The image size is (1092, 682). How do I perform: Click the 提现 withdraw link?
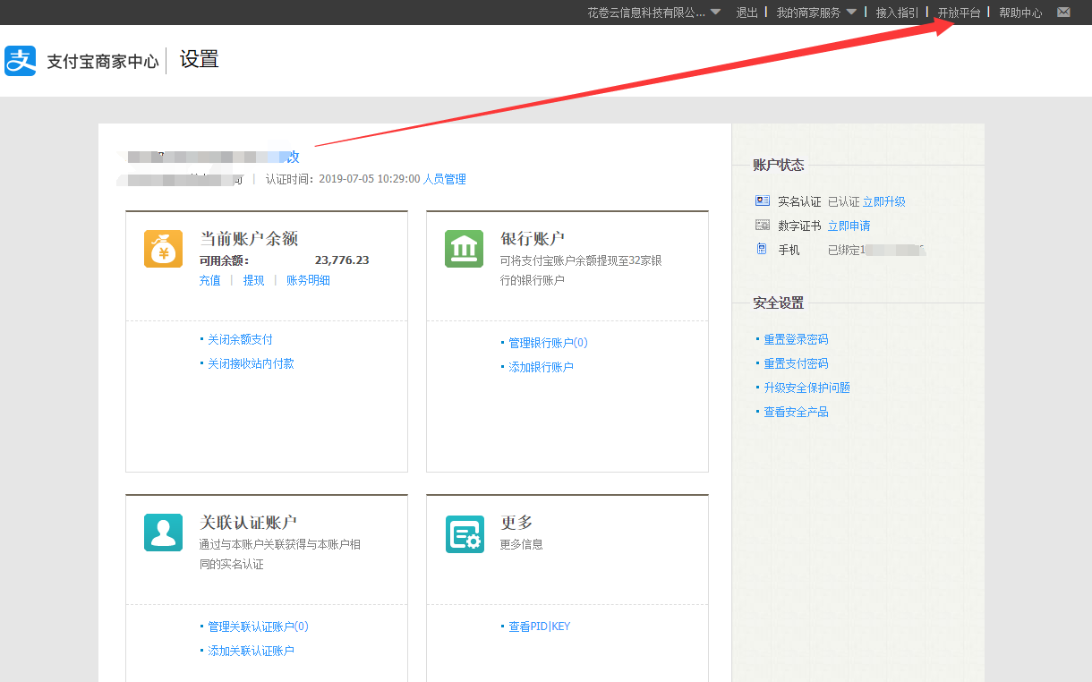[254, 280]
